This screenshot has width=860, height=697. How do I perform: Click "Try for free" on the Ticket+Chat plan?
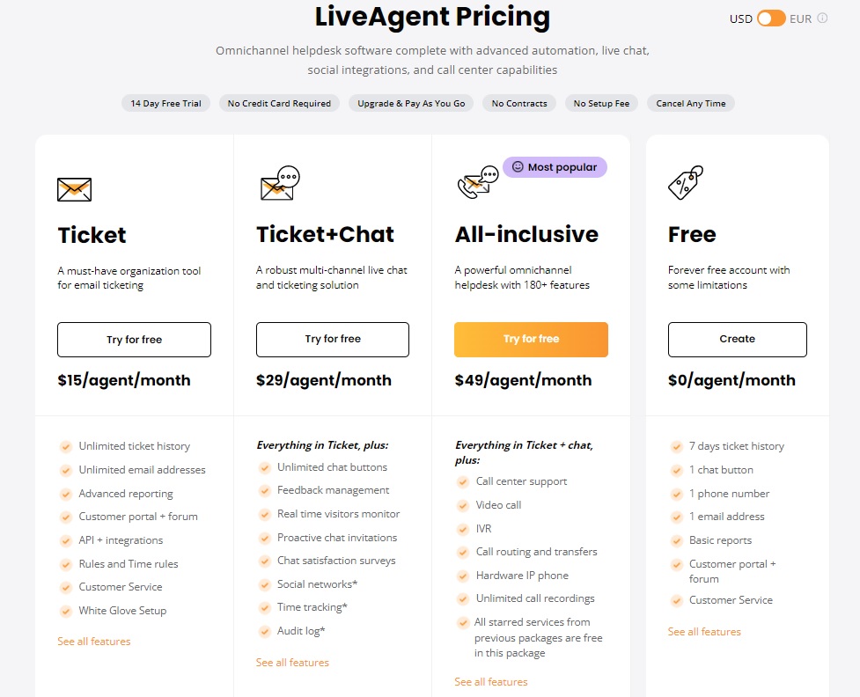pyautogui.click(x=333, y=340)
